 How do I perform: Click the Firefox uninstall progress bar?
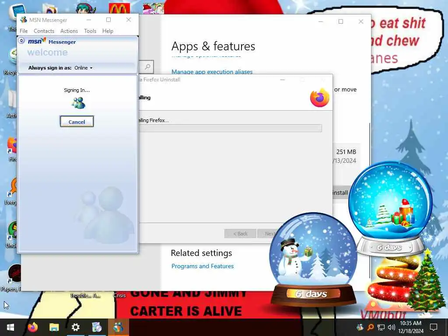click(230, 128)
